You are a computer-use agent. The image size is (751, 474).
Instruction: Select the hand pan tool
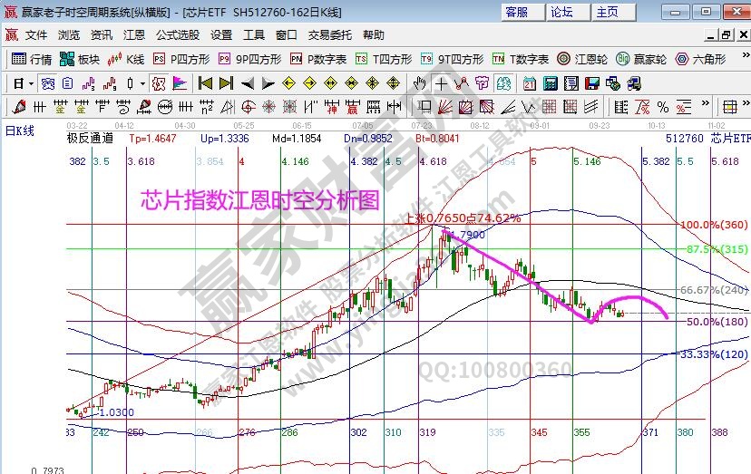[419, 83]
